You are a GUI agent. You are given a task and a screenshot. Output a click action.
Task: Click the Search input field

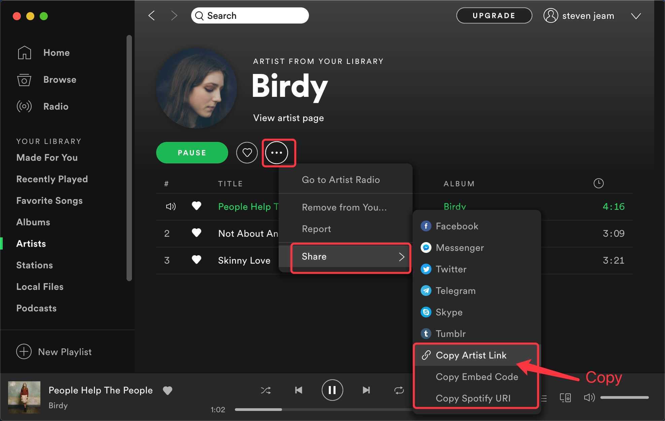[x=250, y=15]
